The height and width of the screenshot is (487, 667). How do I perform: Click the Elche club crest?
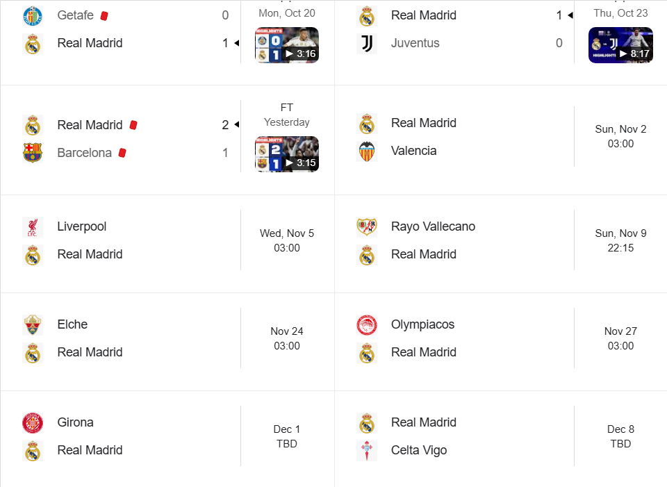tap(33, 324)
